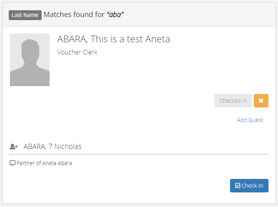Click the Voucher Clerk job title
The image size is (278, 207).
tap(77, 52)
